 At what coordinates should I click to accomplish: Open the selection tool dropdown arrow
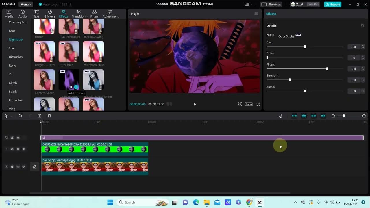tap(12, 116)
